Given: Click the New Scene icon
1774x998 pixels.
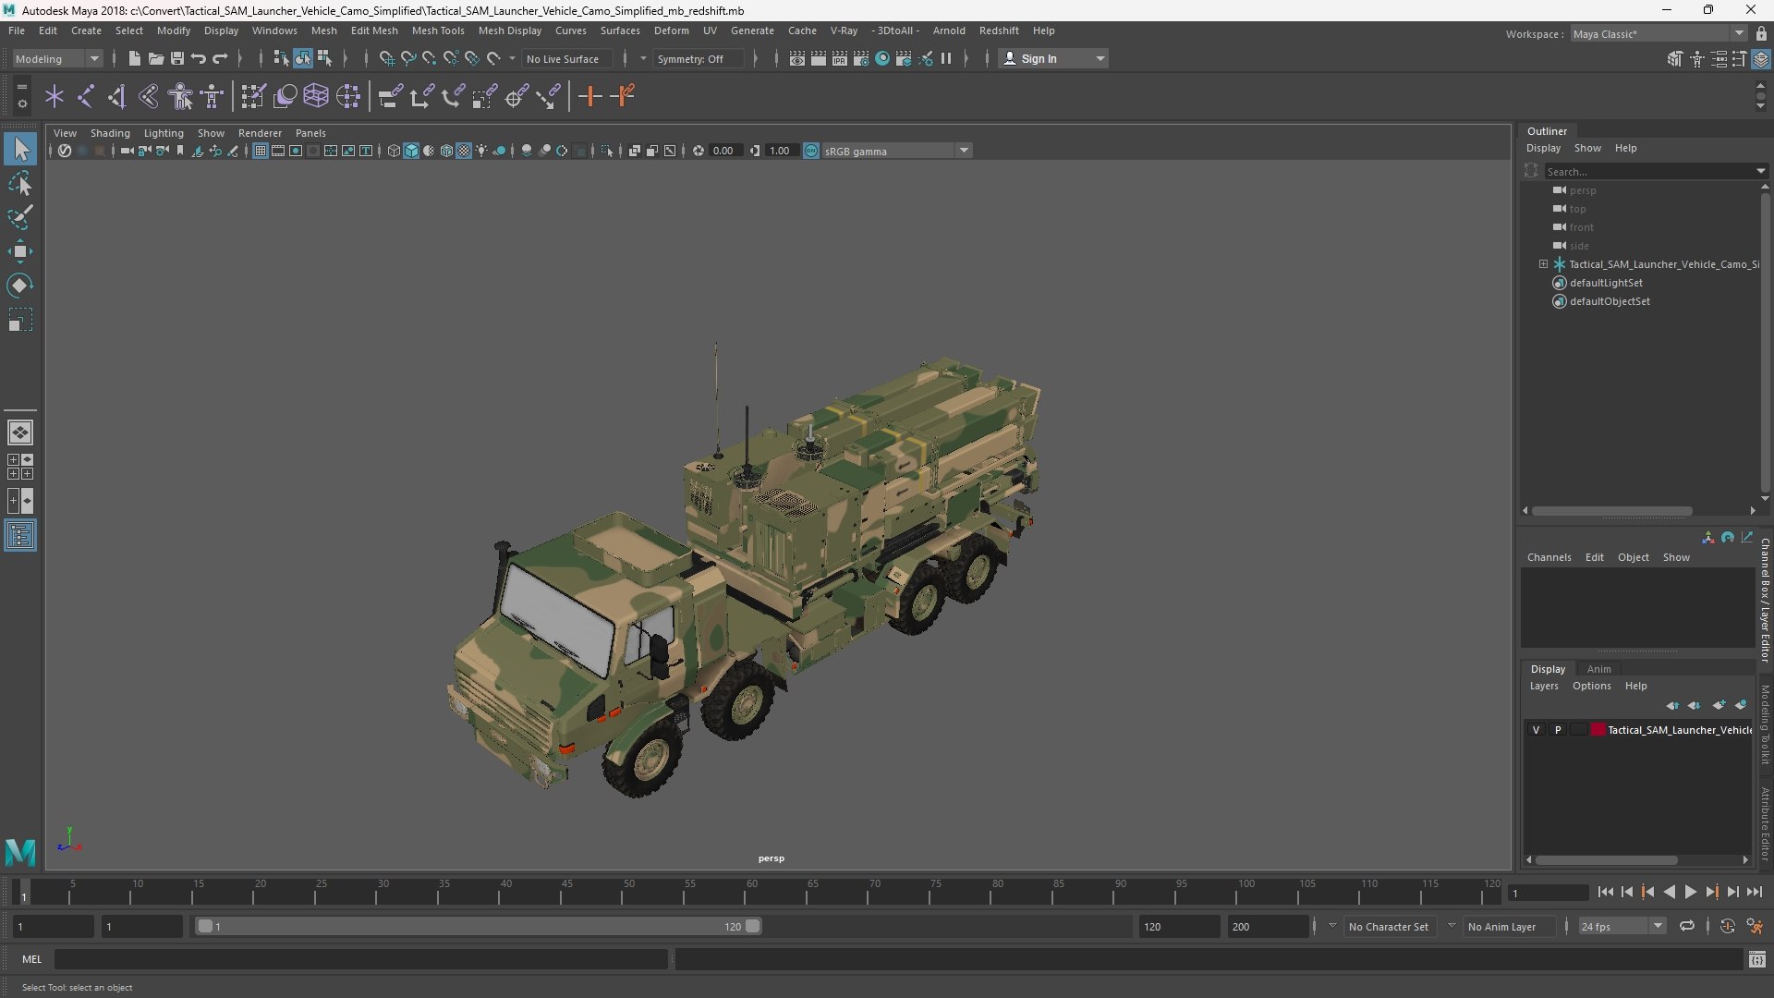Looking at the screenshot, I should coord(134,58).
